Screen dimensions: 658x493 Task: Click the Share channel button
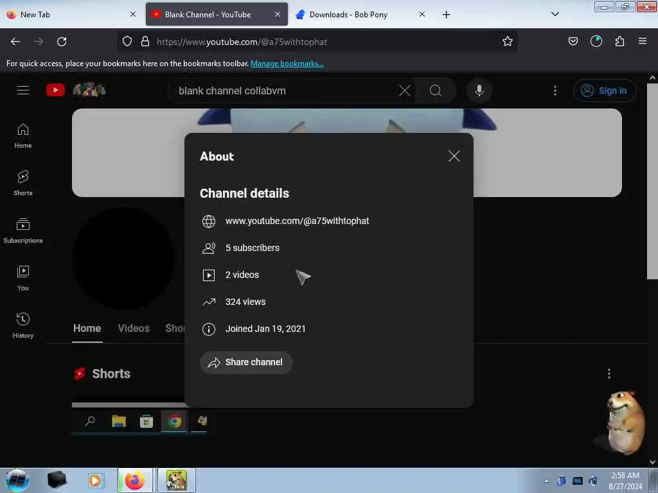coord(246,362)
